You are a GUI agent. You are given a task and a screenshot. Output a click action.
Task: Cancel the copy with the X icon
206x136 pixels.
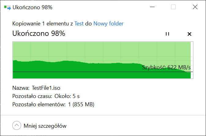pyautogui.click(x=189, y=34)
